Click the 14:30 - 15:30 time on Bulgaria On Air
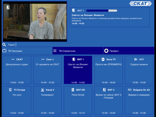156x117 pixels. (139, 113)
